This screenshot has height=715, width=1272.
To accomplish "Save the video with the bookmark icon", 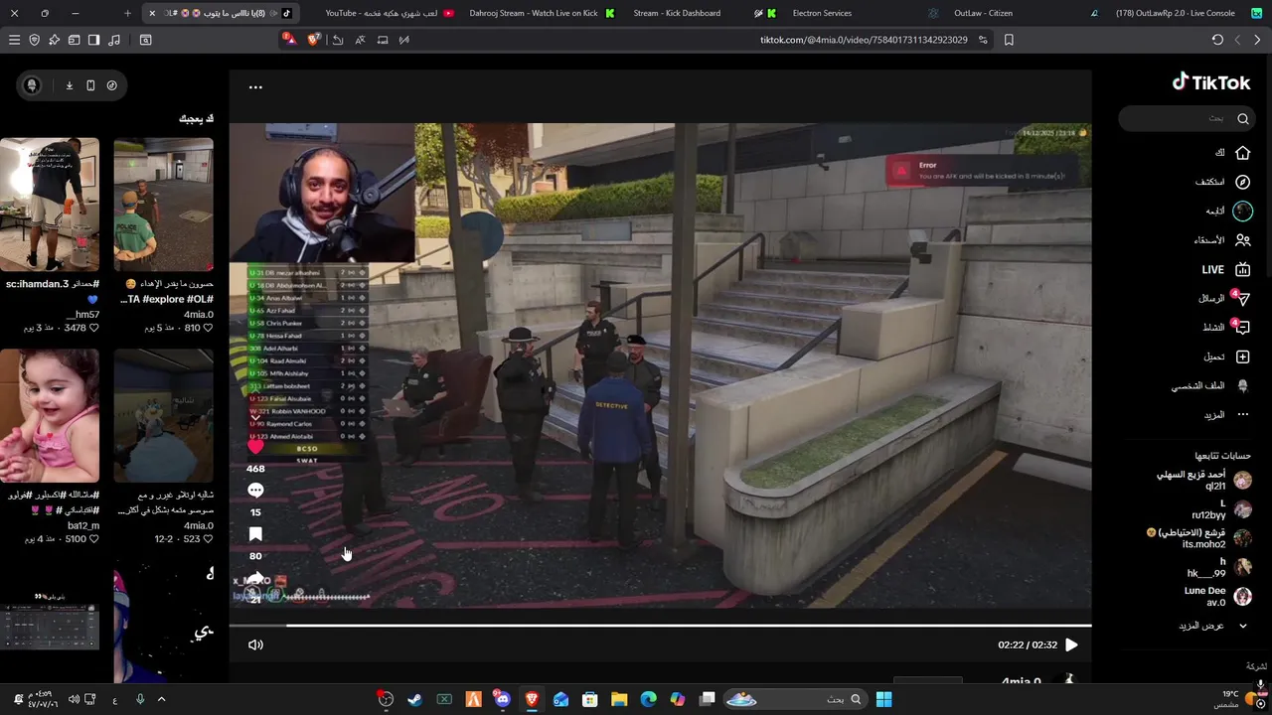I will point(255,534).
